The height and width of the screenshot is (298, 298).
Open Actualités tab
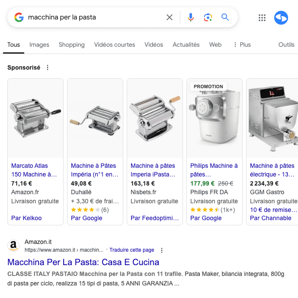tap(186, 45)
